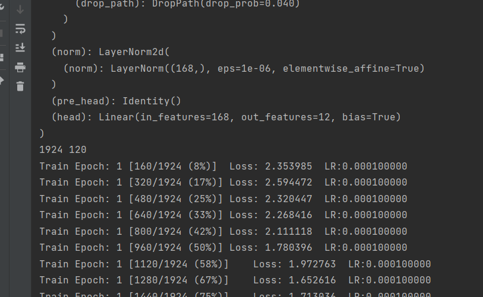Viewport: 483px width, 297px height.
Task: Click the print console output icon
Action: pyautogui.click(x=20, y=68)
